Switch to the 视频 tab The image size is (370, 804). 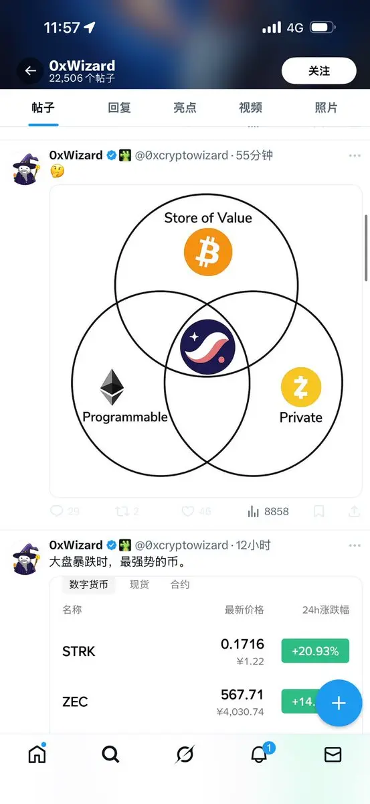250,107
